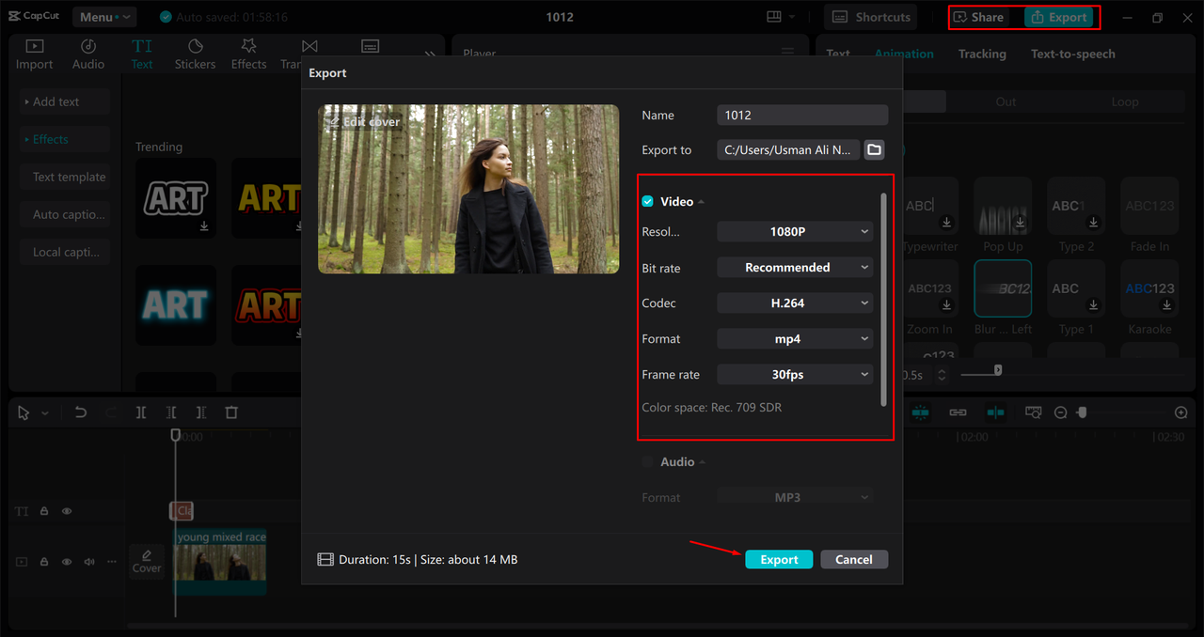Toggle the clip linkage chain icon
Screen dimensions: 1204x637
click(958, 412)
